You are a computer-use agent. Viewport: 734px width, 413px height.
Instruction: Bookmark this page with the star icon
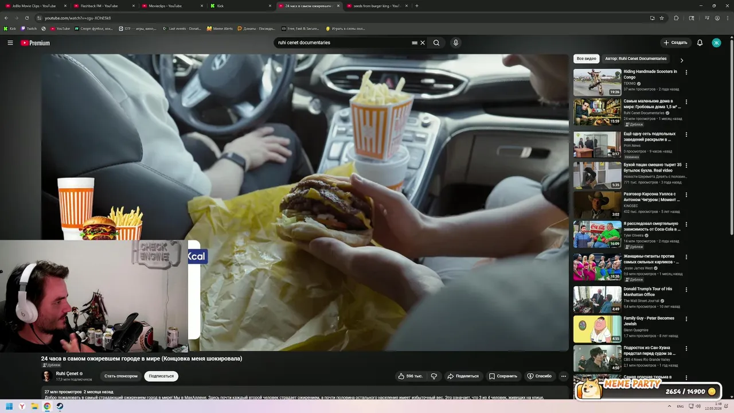(x=662, y=18)
